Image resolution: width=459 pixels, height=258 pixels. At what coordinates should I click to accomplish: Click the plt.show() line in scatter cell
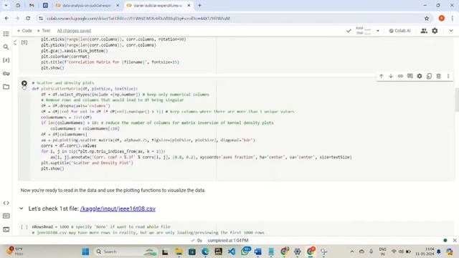coord(52,169)
